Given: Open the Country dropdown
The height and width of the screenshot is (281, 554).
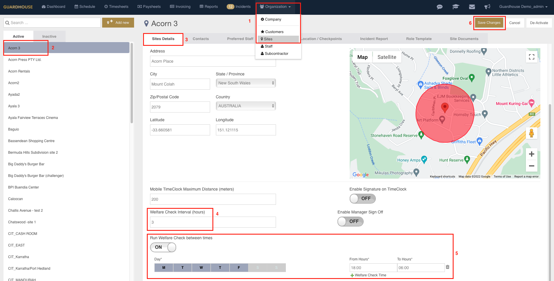Looking at the screenshot, I should pos(246,106).
